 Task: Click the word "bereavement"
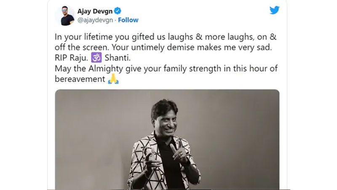[80, 79]
